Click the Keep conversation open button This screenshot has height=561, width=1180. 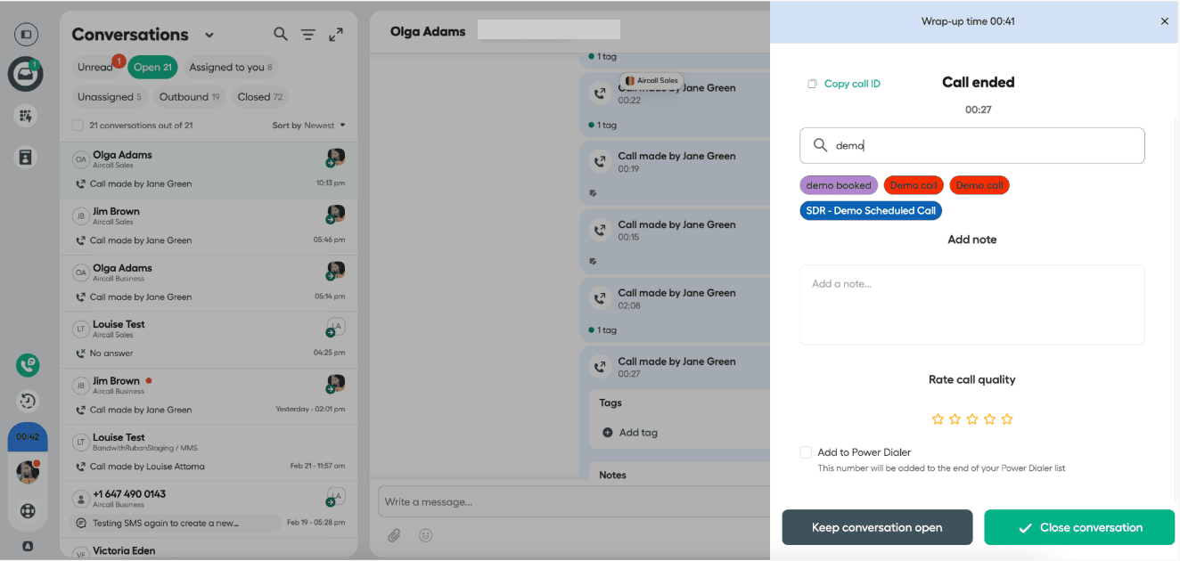click(x=877, y=527)
